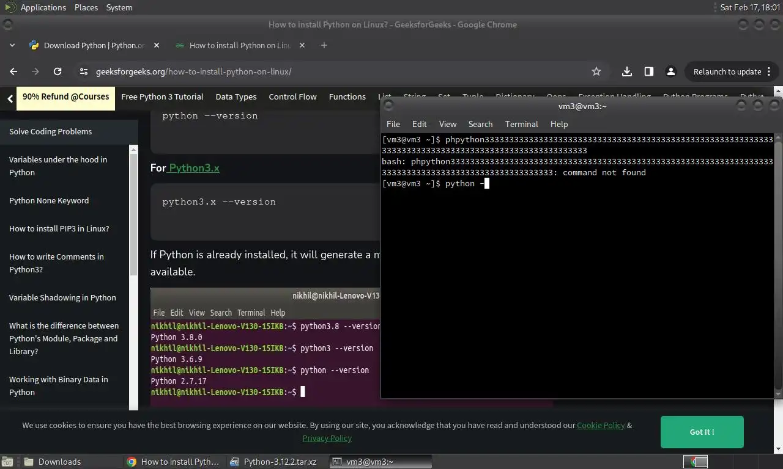Viewport: 783px width, 469px height.
Task: Switch to Downloads window in taskbar
Action: [71, 462]
